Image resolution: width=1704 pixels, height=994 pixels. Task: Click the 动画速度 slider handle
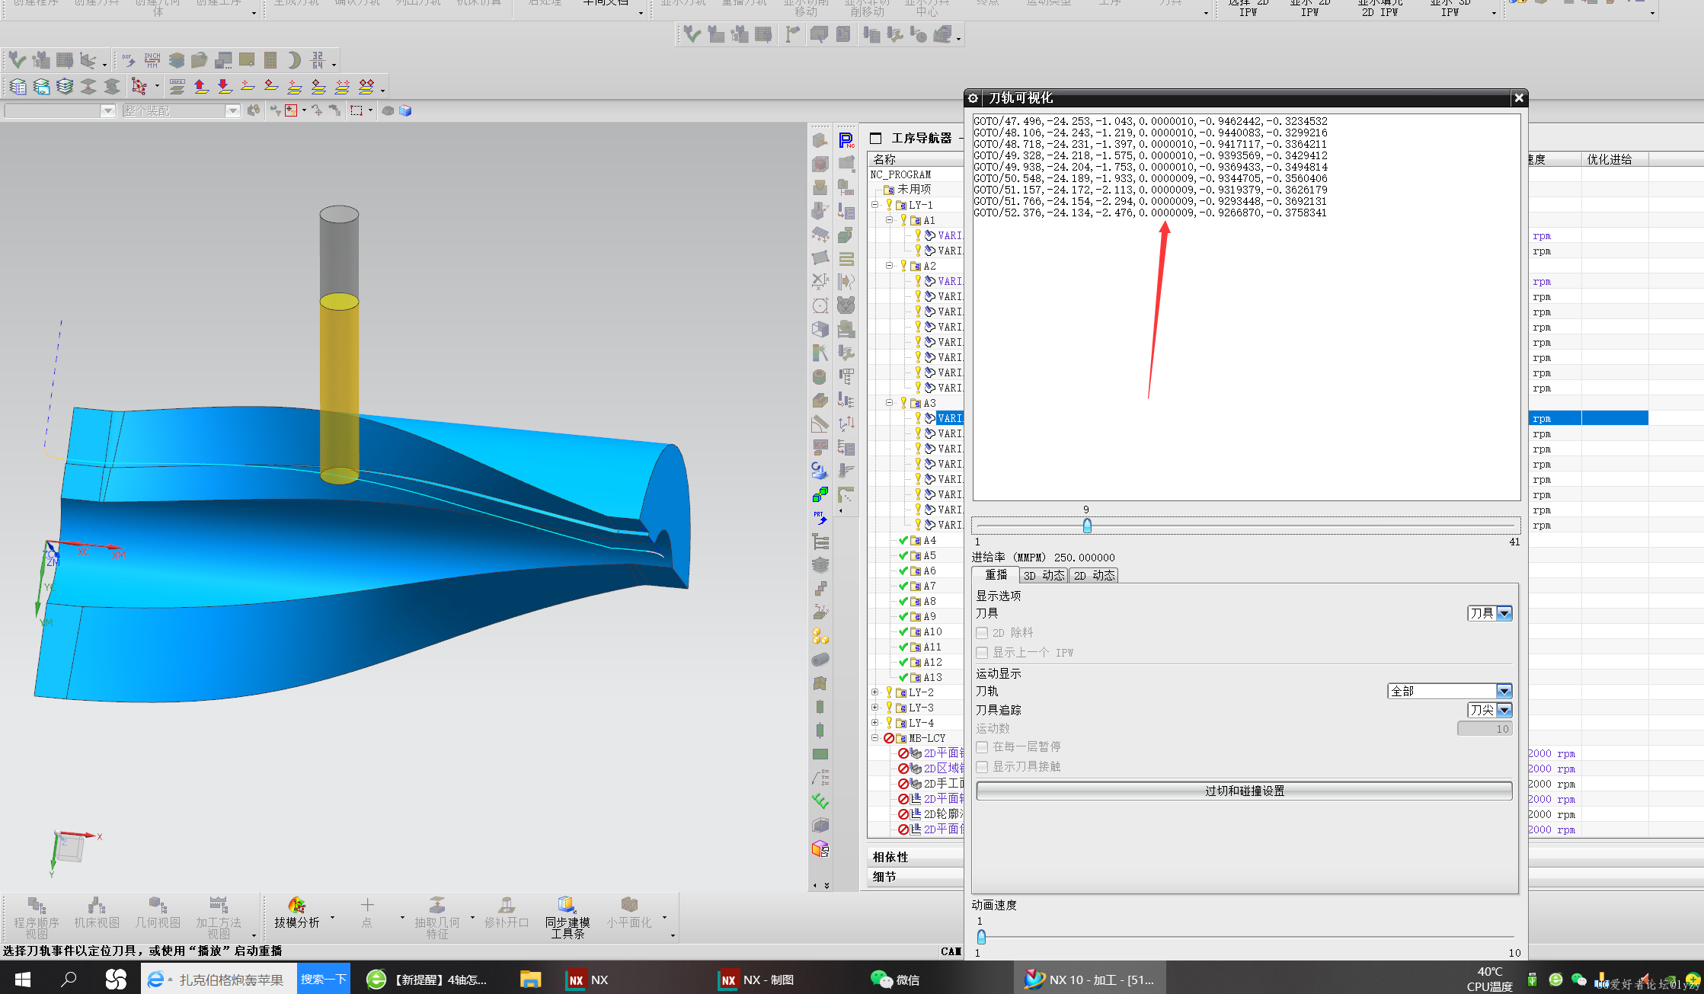[981, 937]
